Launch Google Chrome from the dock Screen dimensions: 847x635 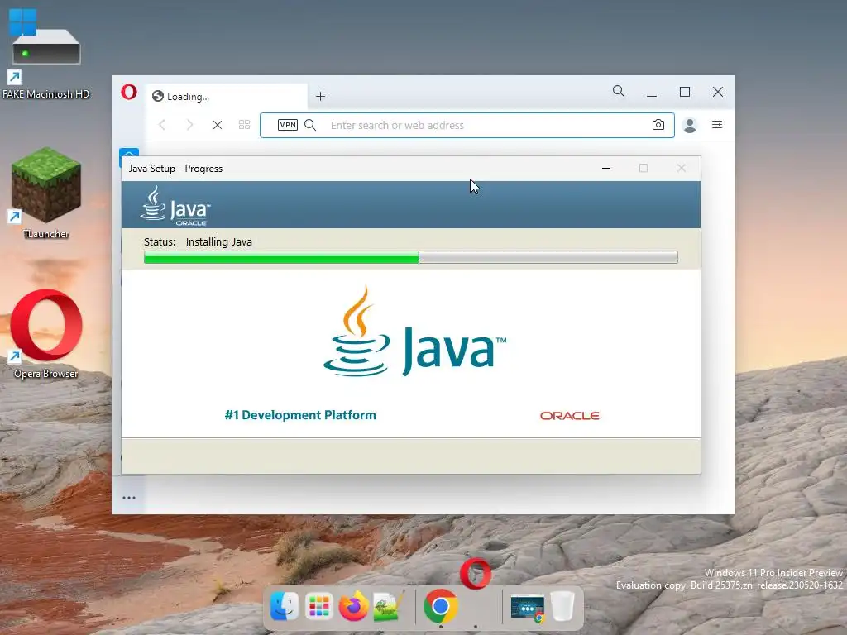440,606
